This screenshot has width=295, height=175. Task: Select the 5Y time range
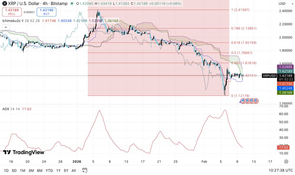65,170
